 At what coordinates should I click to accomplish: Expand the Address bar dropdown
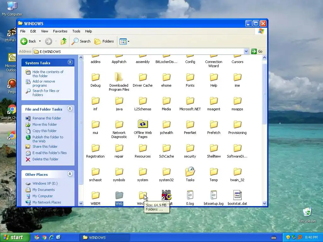[x=246, y=51]
